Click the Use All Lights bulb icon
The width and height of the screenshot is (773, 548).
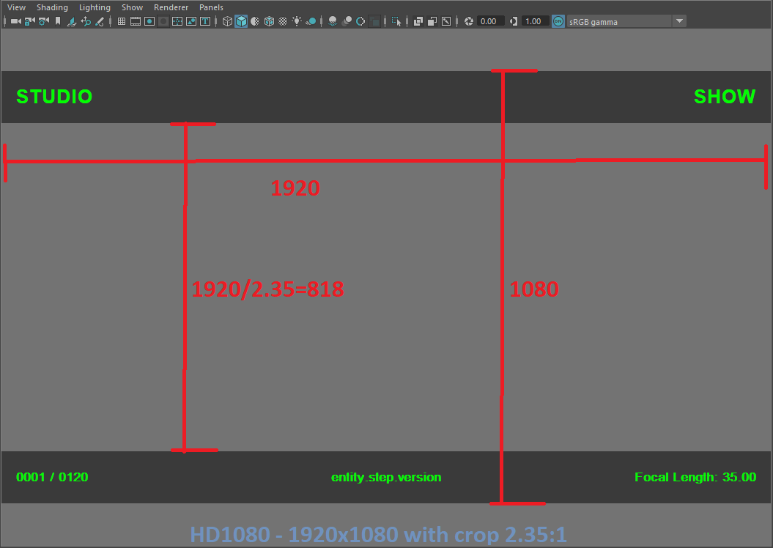pos(297,21)
